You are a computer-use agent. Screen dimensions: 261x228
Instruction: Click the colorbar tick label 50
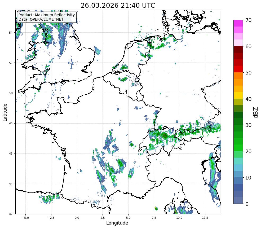(x=248, y=73)
